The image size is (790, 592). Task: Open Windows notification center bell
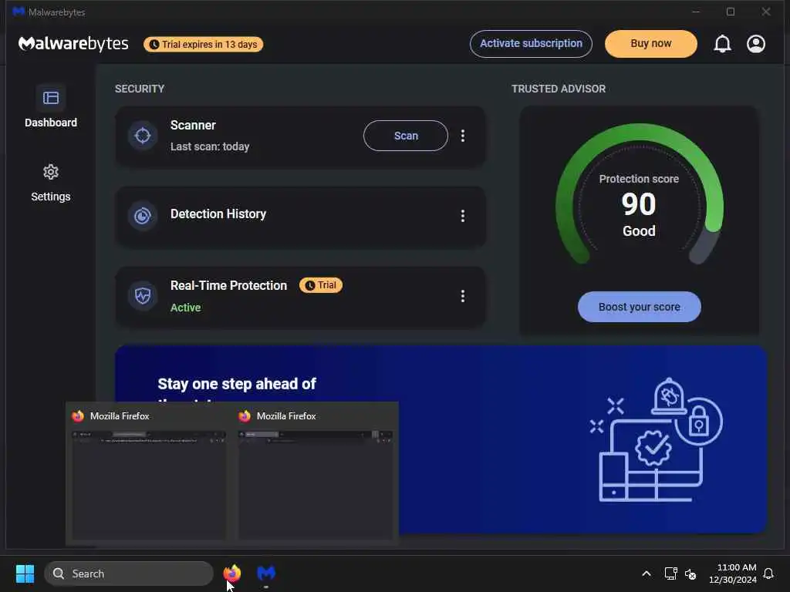[768, 573]
